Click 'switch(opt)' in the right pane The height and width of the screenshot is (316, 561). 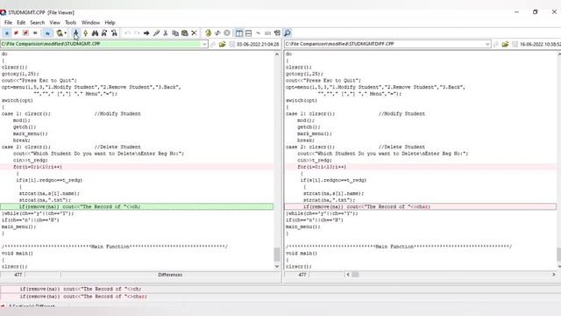click(x=302, y=101)
